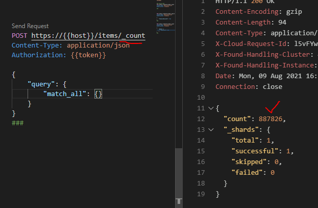Screen dimensions: 318x208
Task: Click the POST method keyword
Action: coord(20,36)
